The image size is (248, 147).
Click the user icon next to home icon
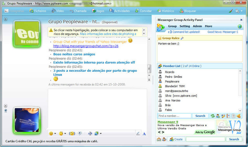(164, 139)
